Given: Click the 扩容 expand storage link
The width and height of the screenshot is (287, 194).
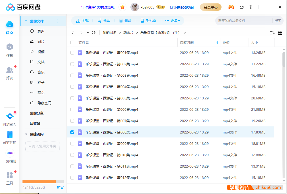Looking at the screenshot, I should 60,187.
